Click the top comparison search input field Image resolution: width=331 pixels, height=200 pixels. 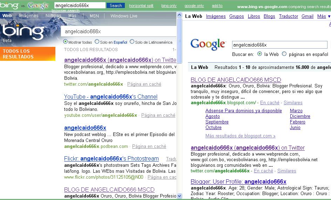[x=80, y=6]
